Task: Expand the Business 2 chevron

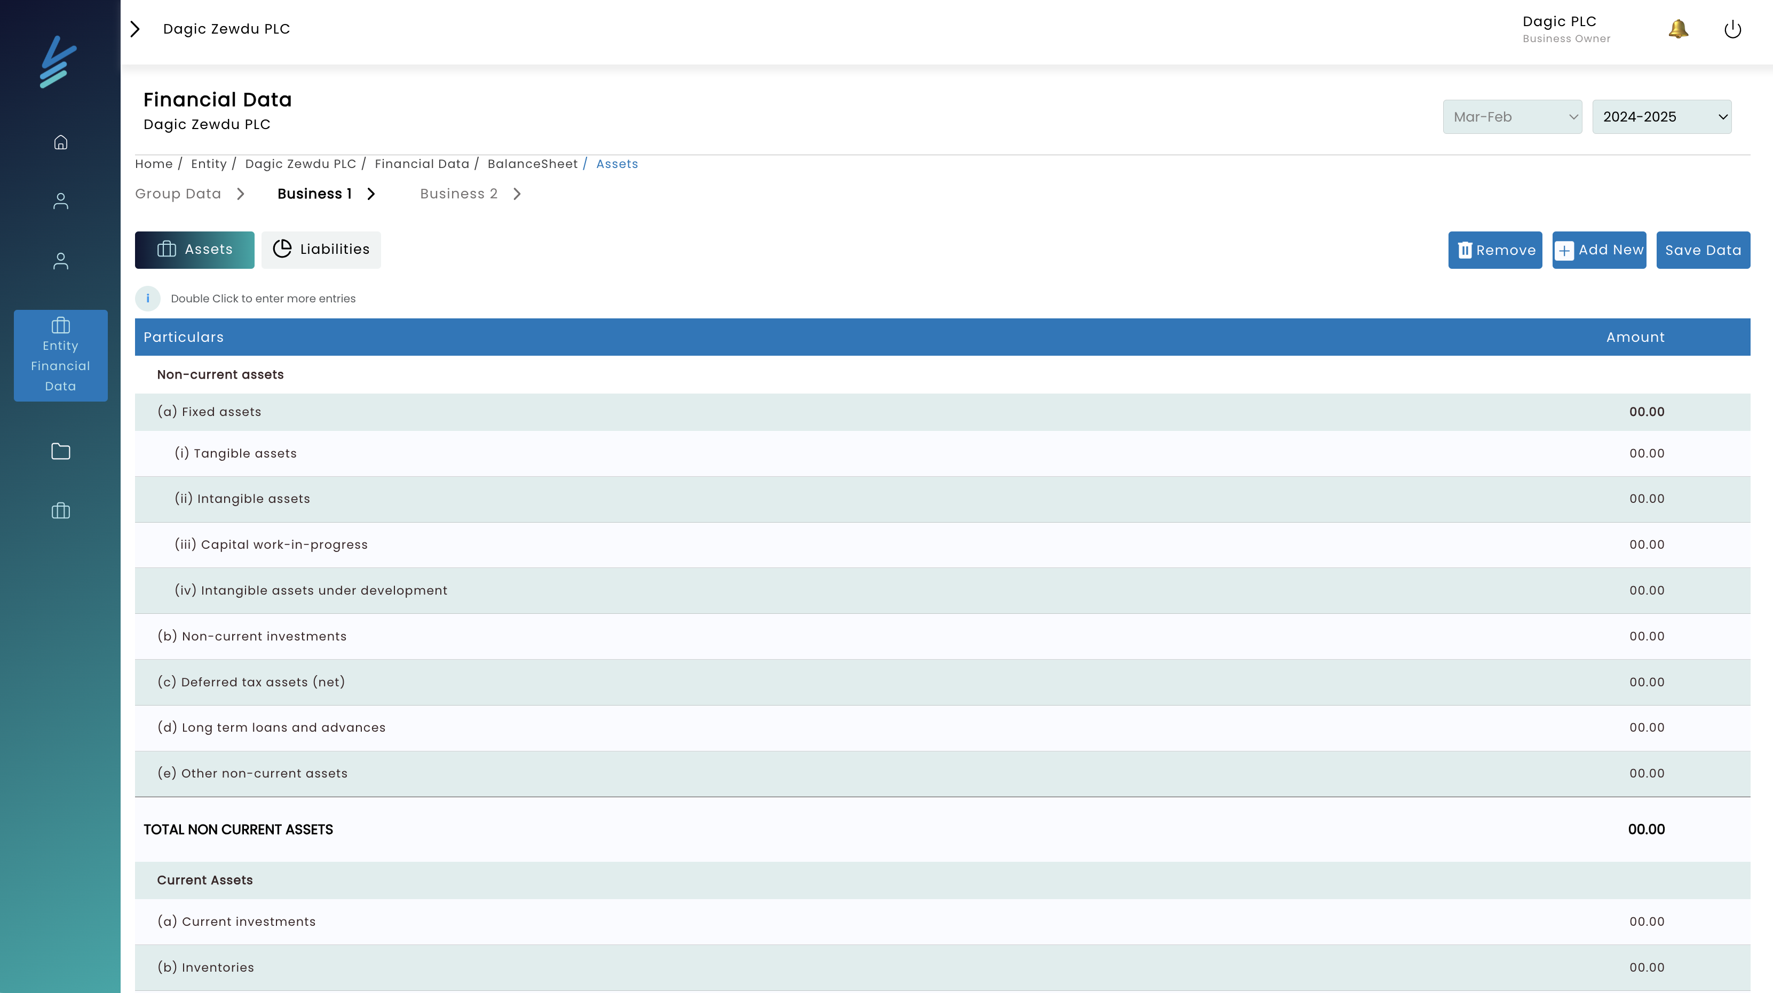Action: pyautogui.click(x=517, y=194)
